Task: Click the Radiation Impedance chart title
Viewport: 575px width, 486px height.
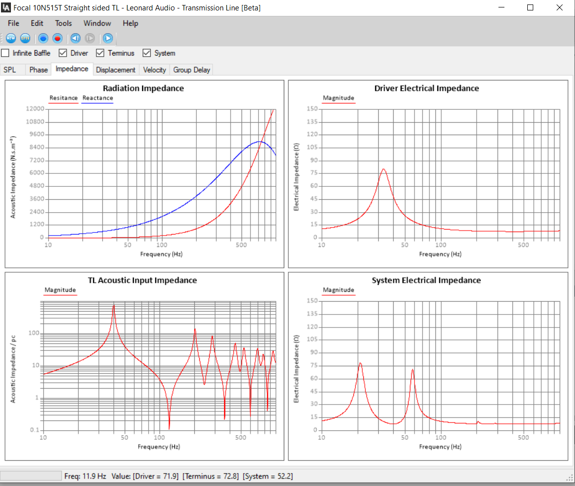Action: point(144,88)
